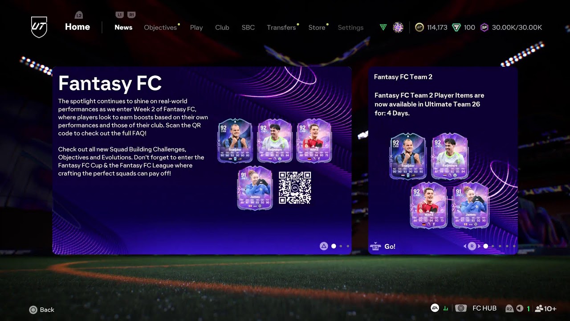Click the Go! button on Team 2 panel

click(x=383, y=247)
